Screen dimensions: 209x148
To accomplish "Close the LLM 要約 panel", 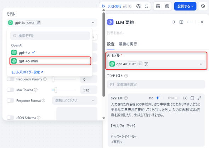I will coord(202,22).
